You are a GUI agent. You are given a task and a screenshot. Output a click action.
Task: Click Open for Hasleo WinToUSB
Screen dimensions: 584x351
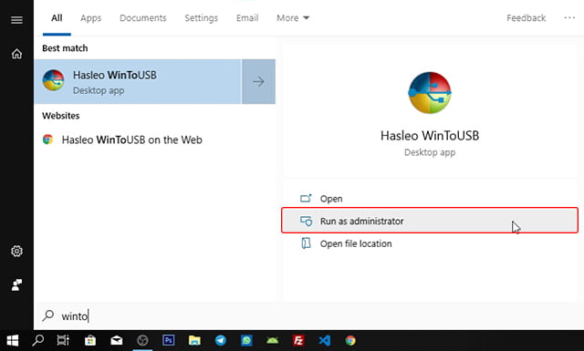430,199
